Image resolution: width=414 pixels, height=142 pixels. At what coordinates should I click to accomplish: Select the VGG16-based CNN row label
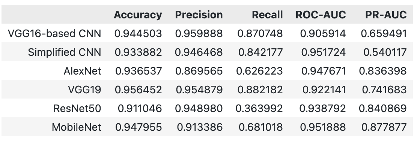(54, 33)
